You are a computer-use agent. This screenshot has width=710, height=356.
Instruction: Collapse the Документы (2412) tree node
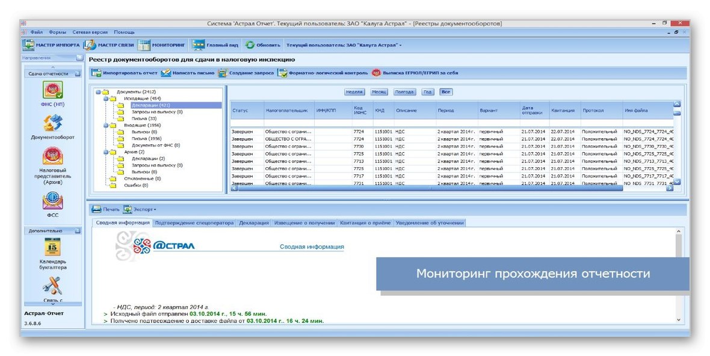(98, 92)
